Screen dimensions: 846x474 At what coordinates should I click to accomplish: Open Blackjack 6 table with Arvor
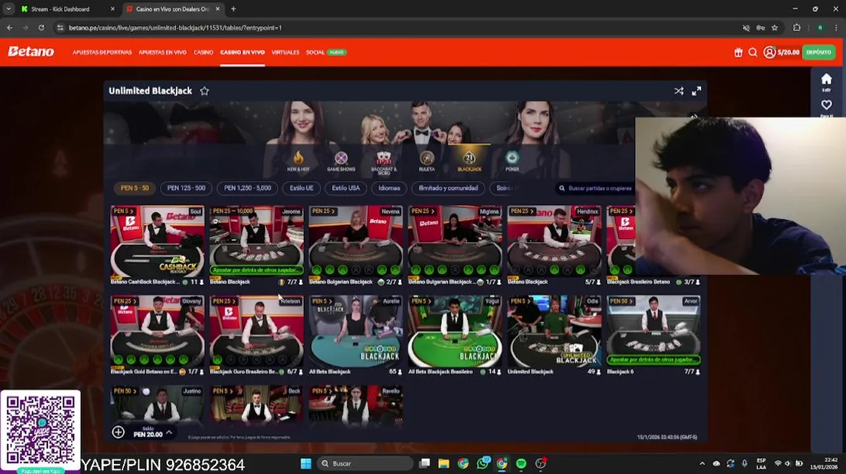(x=654, y=336)
